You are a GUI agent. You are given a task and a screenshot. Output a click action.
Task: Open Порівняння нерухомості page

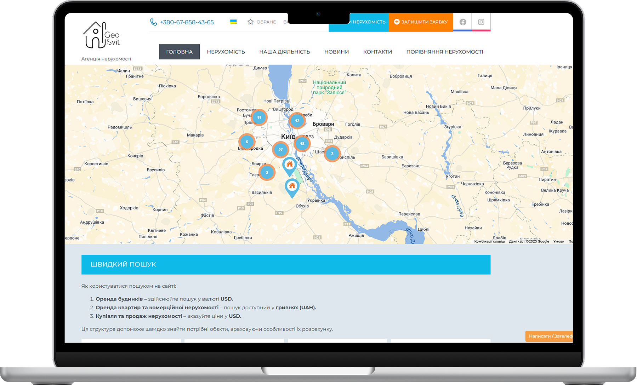click(444, 52)
